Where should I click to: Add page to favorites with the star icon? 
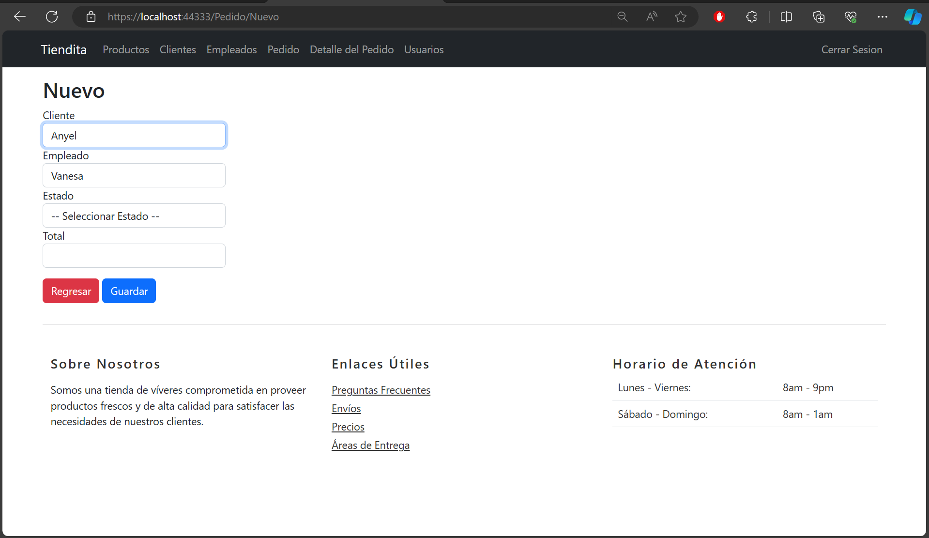[x=681, y=17]
